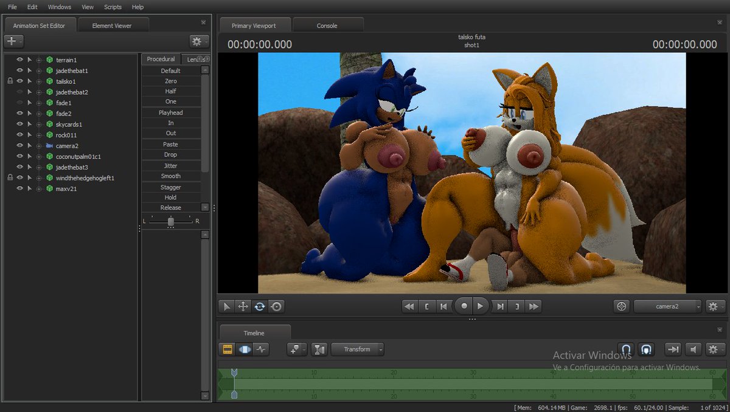Click the selection arrow beside coconutpalm01c1
730x412 pixels.
29,156
